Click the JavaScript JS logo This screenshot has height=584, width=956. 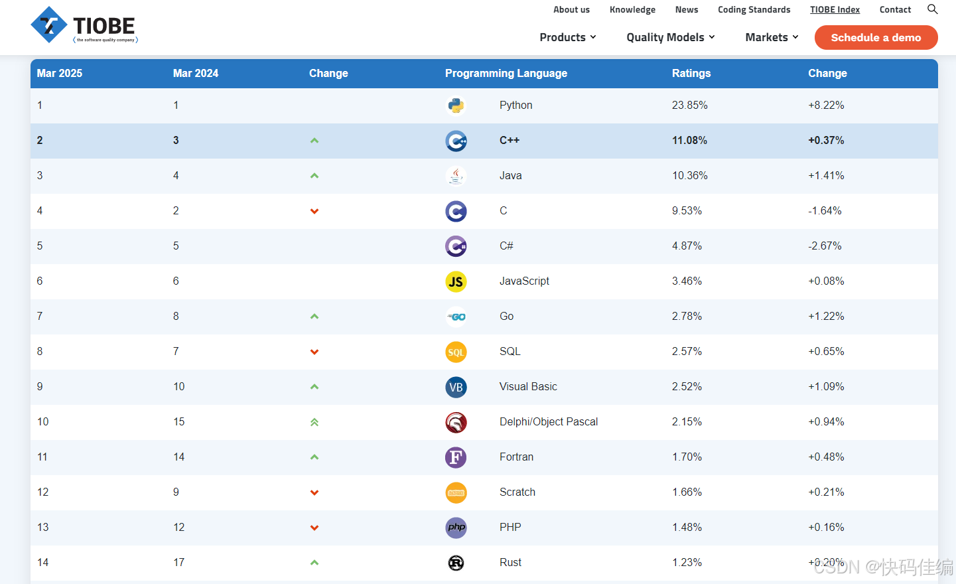point(456,281)
